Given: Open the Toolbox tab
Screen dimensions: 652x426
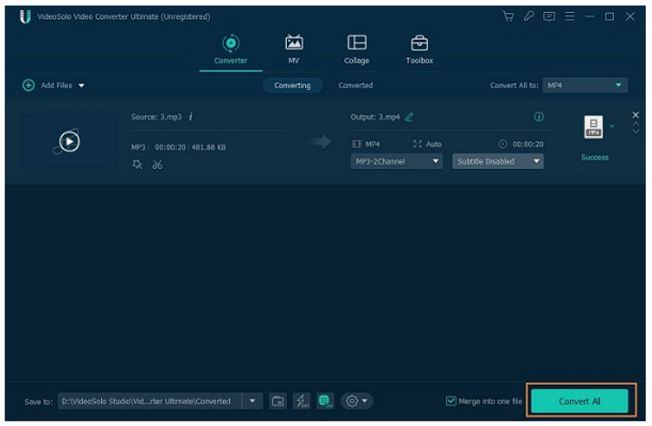Looking at the screenshot, I should coord(419,50).
